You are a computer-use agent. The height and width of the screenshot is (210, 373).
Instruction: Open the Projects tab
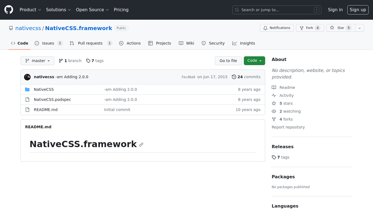tap(160, 43)
